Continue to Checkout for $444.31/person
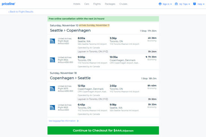This screenshot has height=137, width=206. pos(103,130)
